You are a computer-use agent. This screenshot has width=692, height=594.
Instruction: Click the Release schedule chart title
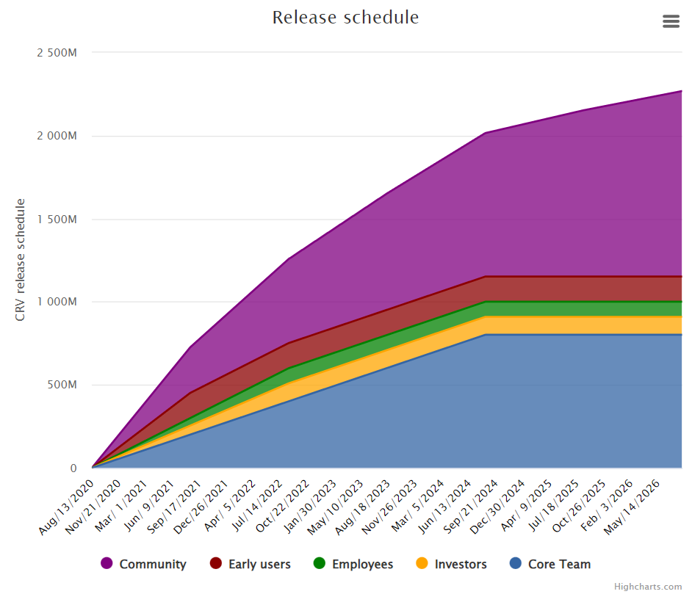pos(345,18)
